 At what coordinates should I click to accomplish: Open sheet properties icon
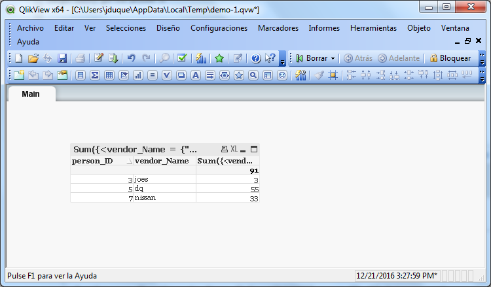(62, 75)
